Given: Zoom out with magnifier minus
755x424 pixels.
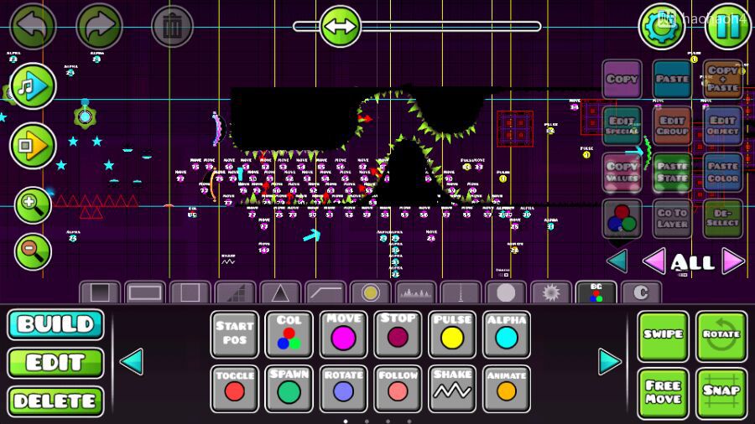Looking at the screenshot, I should point(33,251).
